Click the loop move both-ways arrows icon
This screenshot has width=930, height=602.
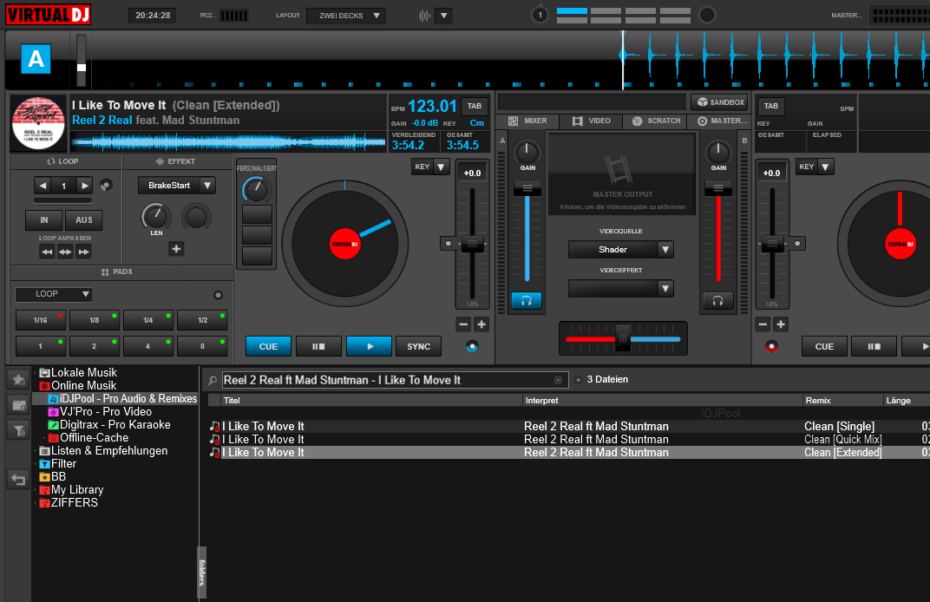click(x=65, y=252)
